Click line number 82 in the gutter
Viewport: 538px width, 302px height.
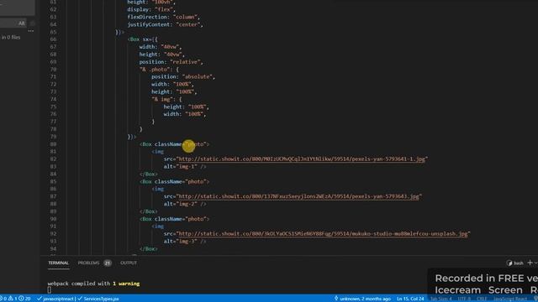tap(53, 159)
